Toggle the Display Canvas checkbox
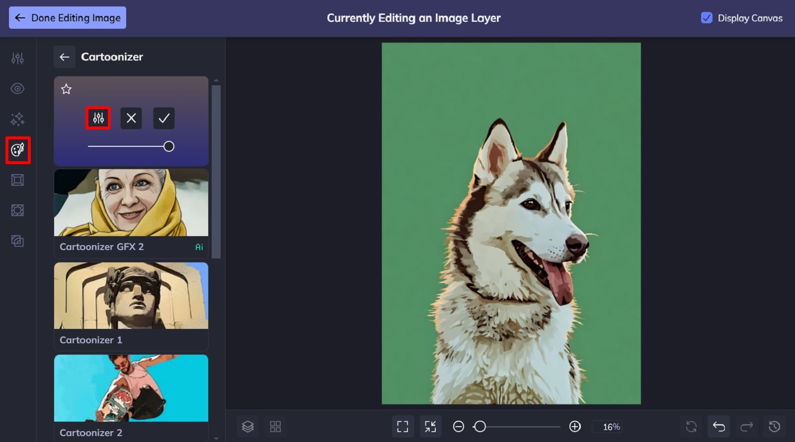This screenshot has width=795, height=442. click(707, 18)
